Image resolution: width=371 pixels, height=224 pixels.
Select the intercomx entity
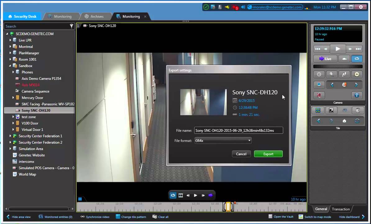pos(26,161)
